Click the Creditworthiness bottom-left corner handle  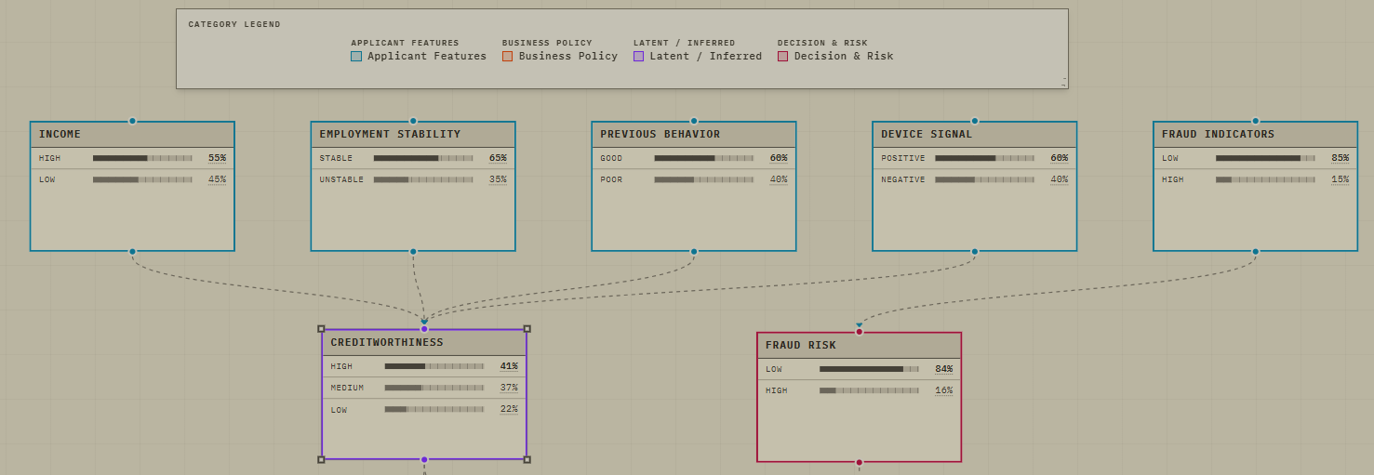coord(321,459)
